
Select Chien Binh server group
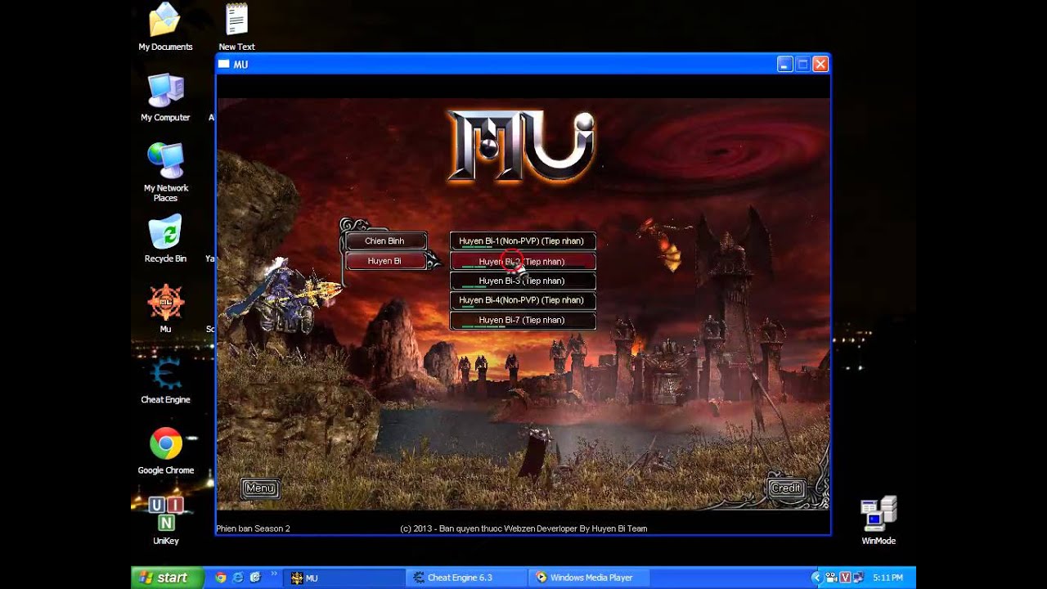(x=384, y=241)
